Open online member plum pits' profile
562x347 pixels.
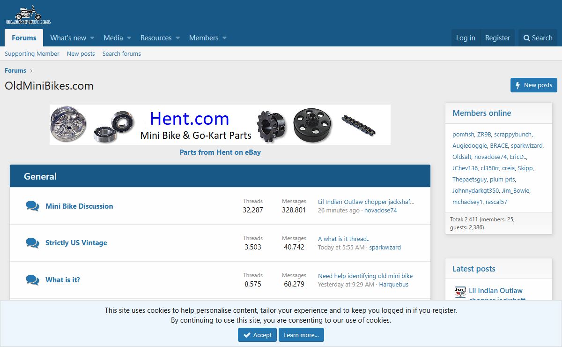tap(503, 180)
